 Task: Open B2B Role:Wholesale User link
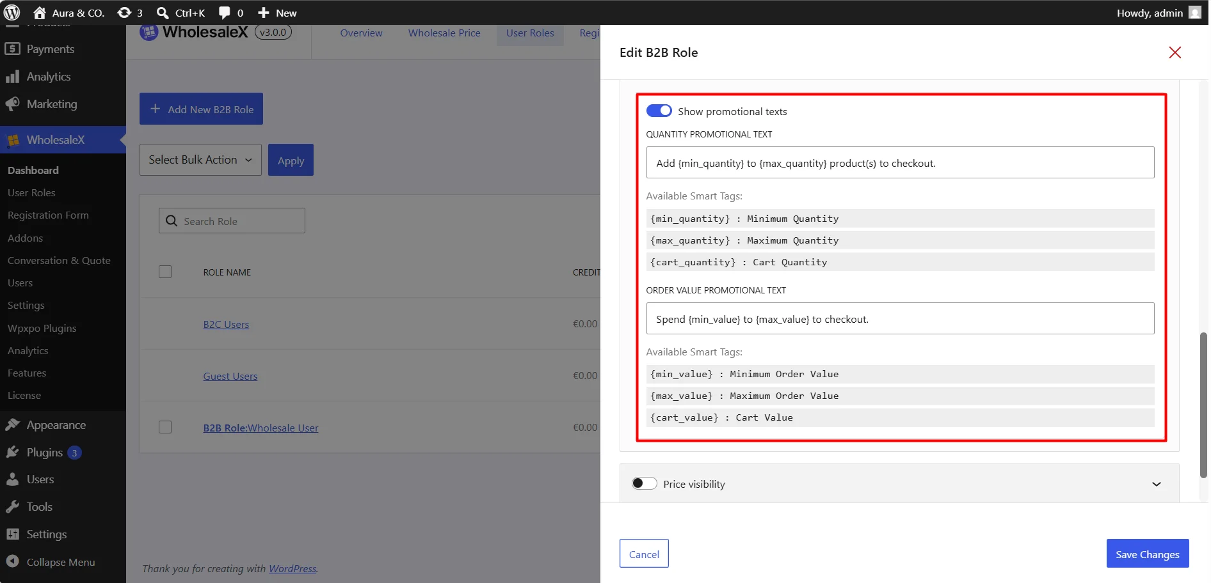(x=261, y=428)
